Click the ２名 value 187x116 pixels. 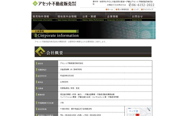(x=62, y=103)
